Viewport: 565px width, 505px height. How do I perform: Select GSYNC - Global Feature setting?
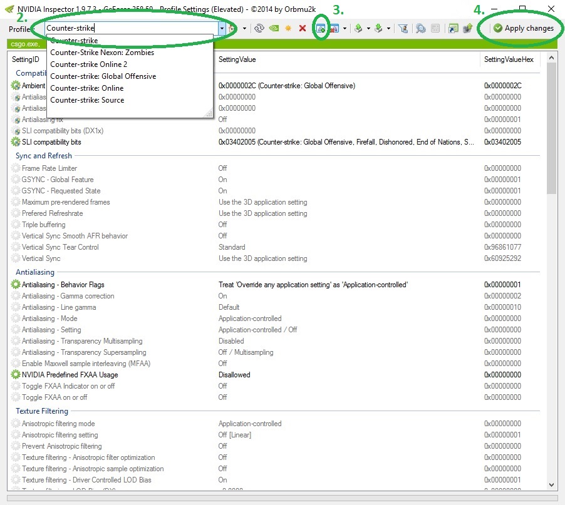pos(274,179)
